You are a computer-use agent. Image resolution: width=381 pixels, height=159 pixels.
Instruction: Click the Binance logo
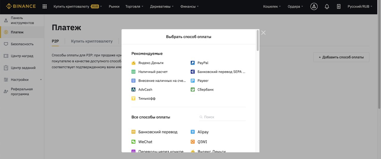(21, 6)
